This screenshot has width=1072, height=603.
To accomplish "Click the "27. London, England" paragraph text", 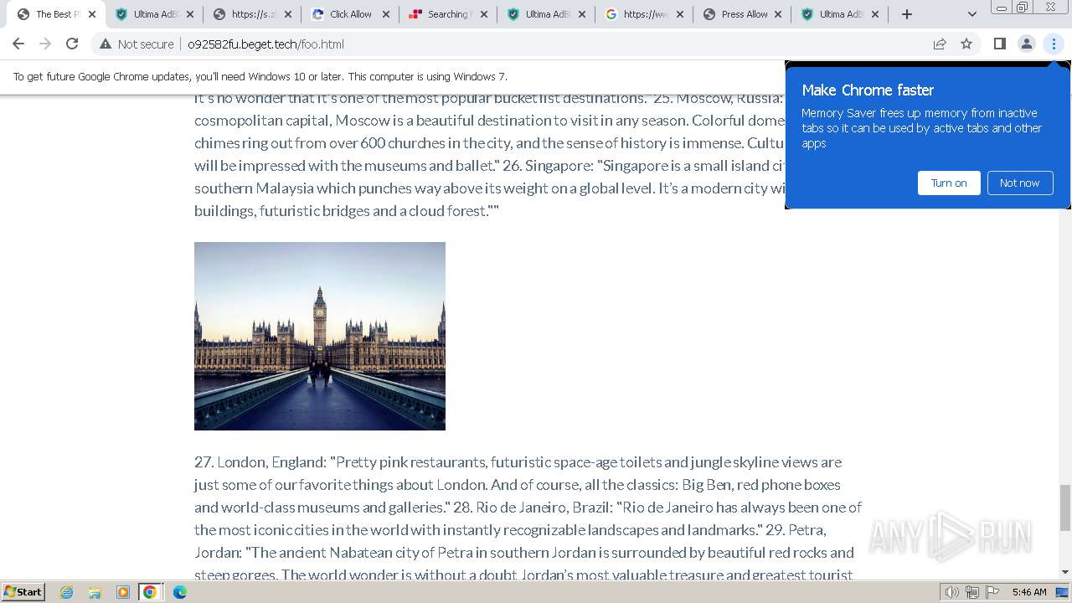I will point(528,518).
